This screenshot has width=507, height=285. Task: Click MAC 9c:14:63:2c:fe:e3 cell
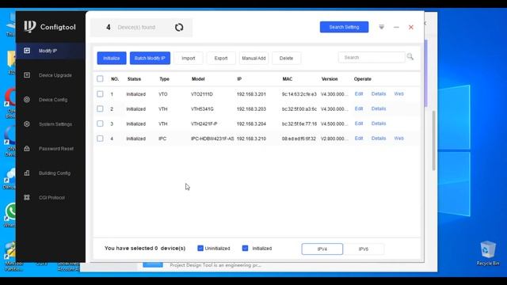pos(299,94)
